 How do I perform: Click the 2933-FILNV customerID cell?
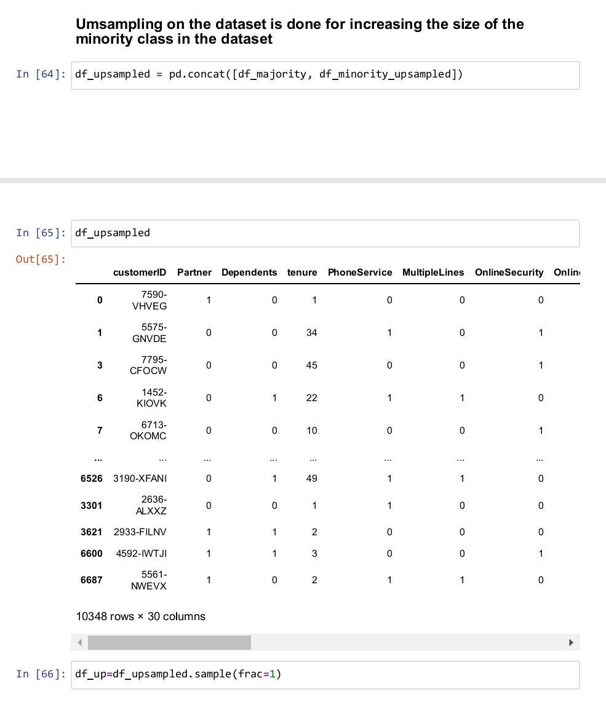click(140, 532)
